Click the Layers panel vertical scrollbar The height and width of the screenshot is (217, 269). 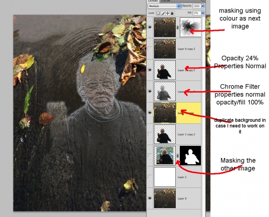pos(204,116)
